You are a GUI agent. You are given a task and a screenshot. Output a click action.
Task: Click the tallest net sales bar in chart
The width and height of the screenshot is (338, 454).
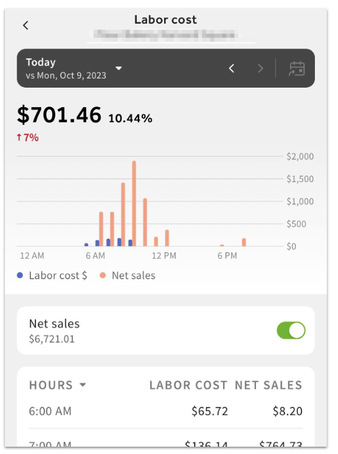[x=134, y=203]
